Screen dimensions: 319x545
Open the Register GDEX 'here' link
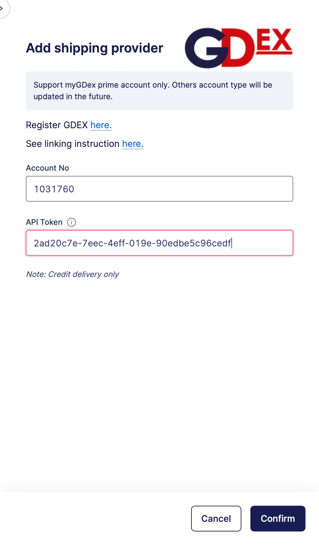[101, 125]
